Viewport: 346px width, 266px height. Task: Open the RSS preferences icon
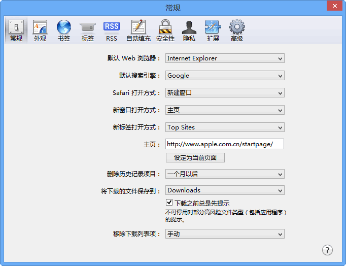tap(112, 30)
